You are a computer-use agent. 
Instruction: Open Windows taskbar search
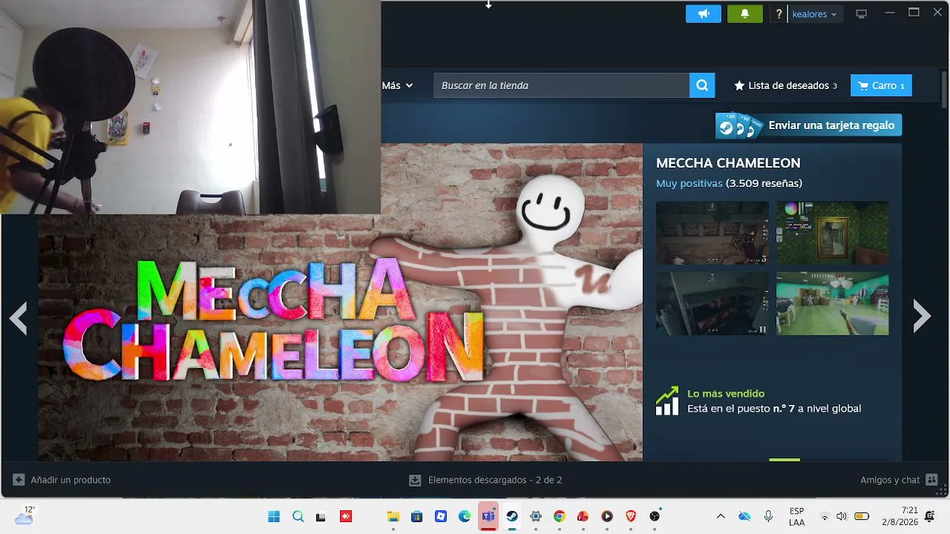click(298, 516)
